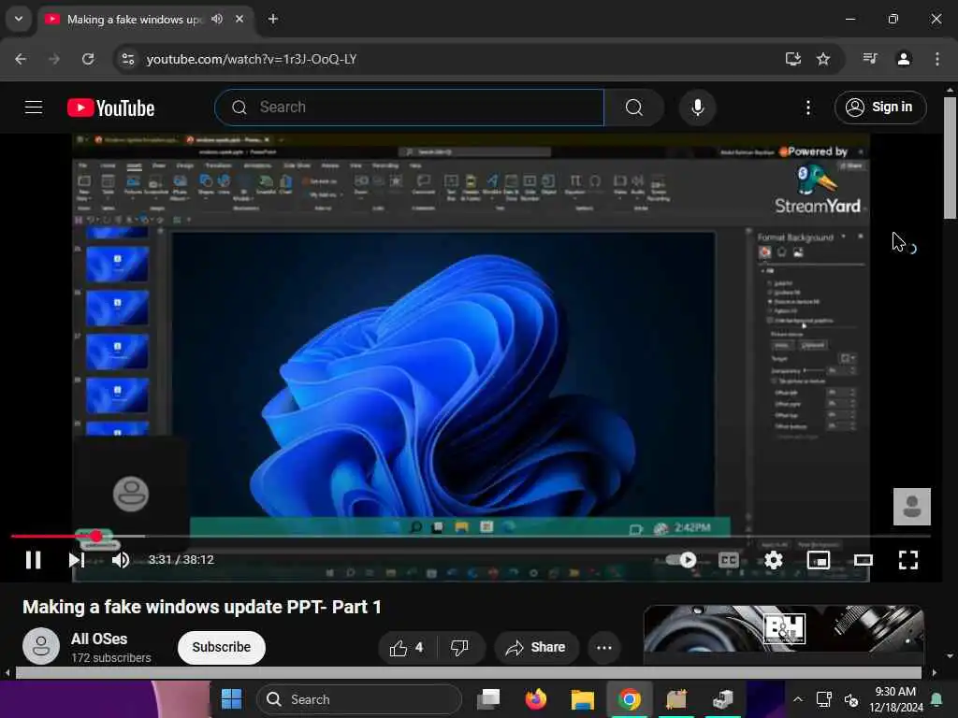958x718 pixels.
Task: Open the notification bell in the tray
Action: [936, 699]
